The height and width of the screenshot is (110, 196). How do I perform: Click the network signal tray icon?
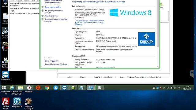168,88
